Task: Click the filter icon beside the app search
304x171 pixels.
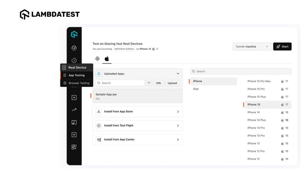Action: point(149,83)
